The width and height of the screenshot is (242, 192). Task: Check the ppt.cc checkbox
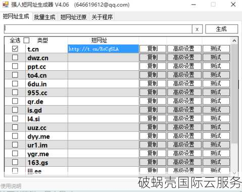(15, 66)
